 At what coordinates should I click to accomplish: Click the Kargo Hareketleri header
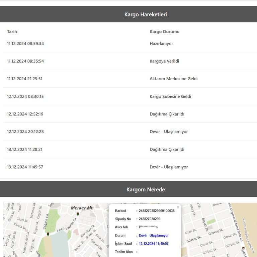tap(146, 14)
